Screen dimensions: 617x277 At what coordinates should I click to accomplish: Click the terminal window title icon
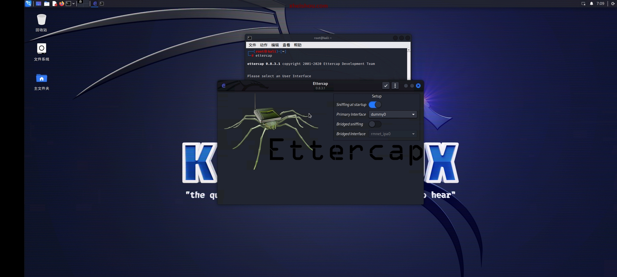click(x=249, y=38)
